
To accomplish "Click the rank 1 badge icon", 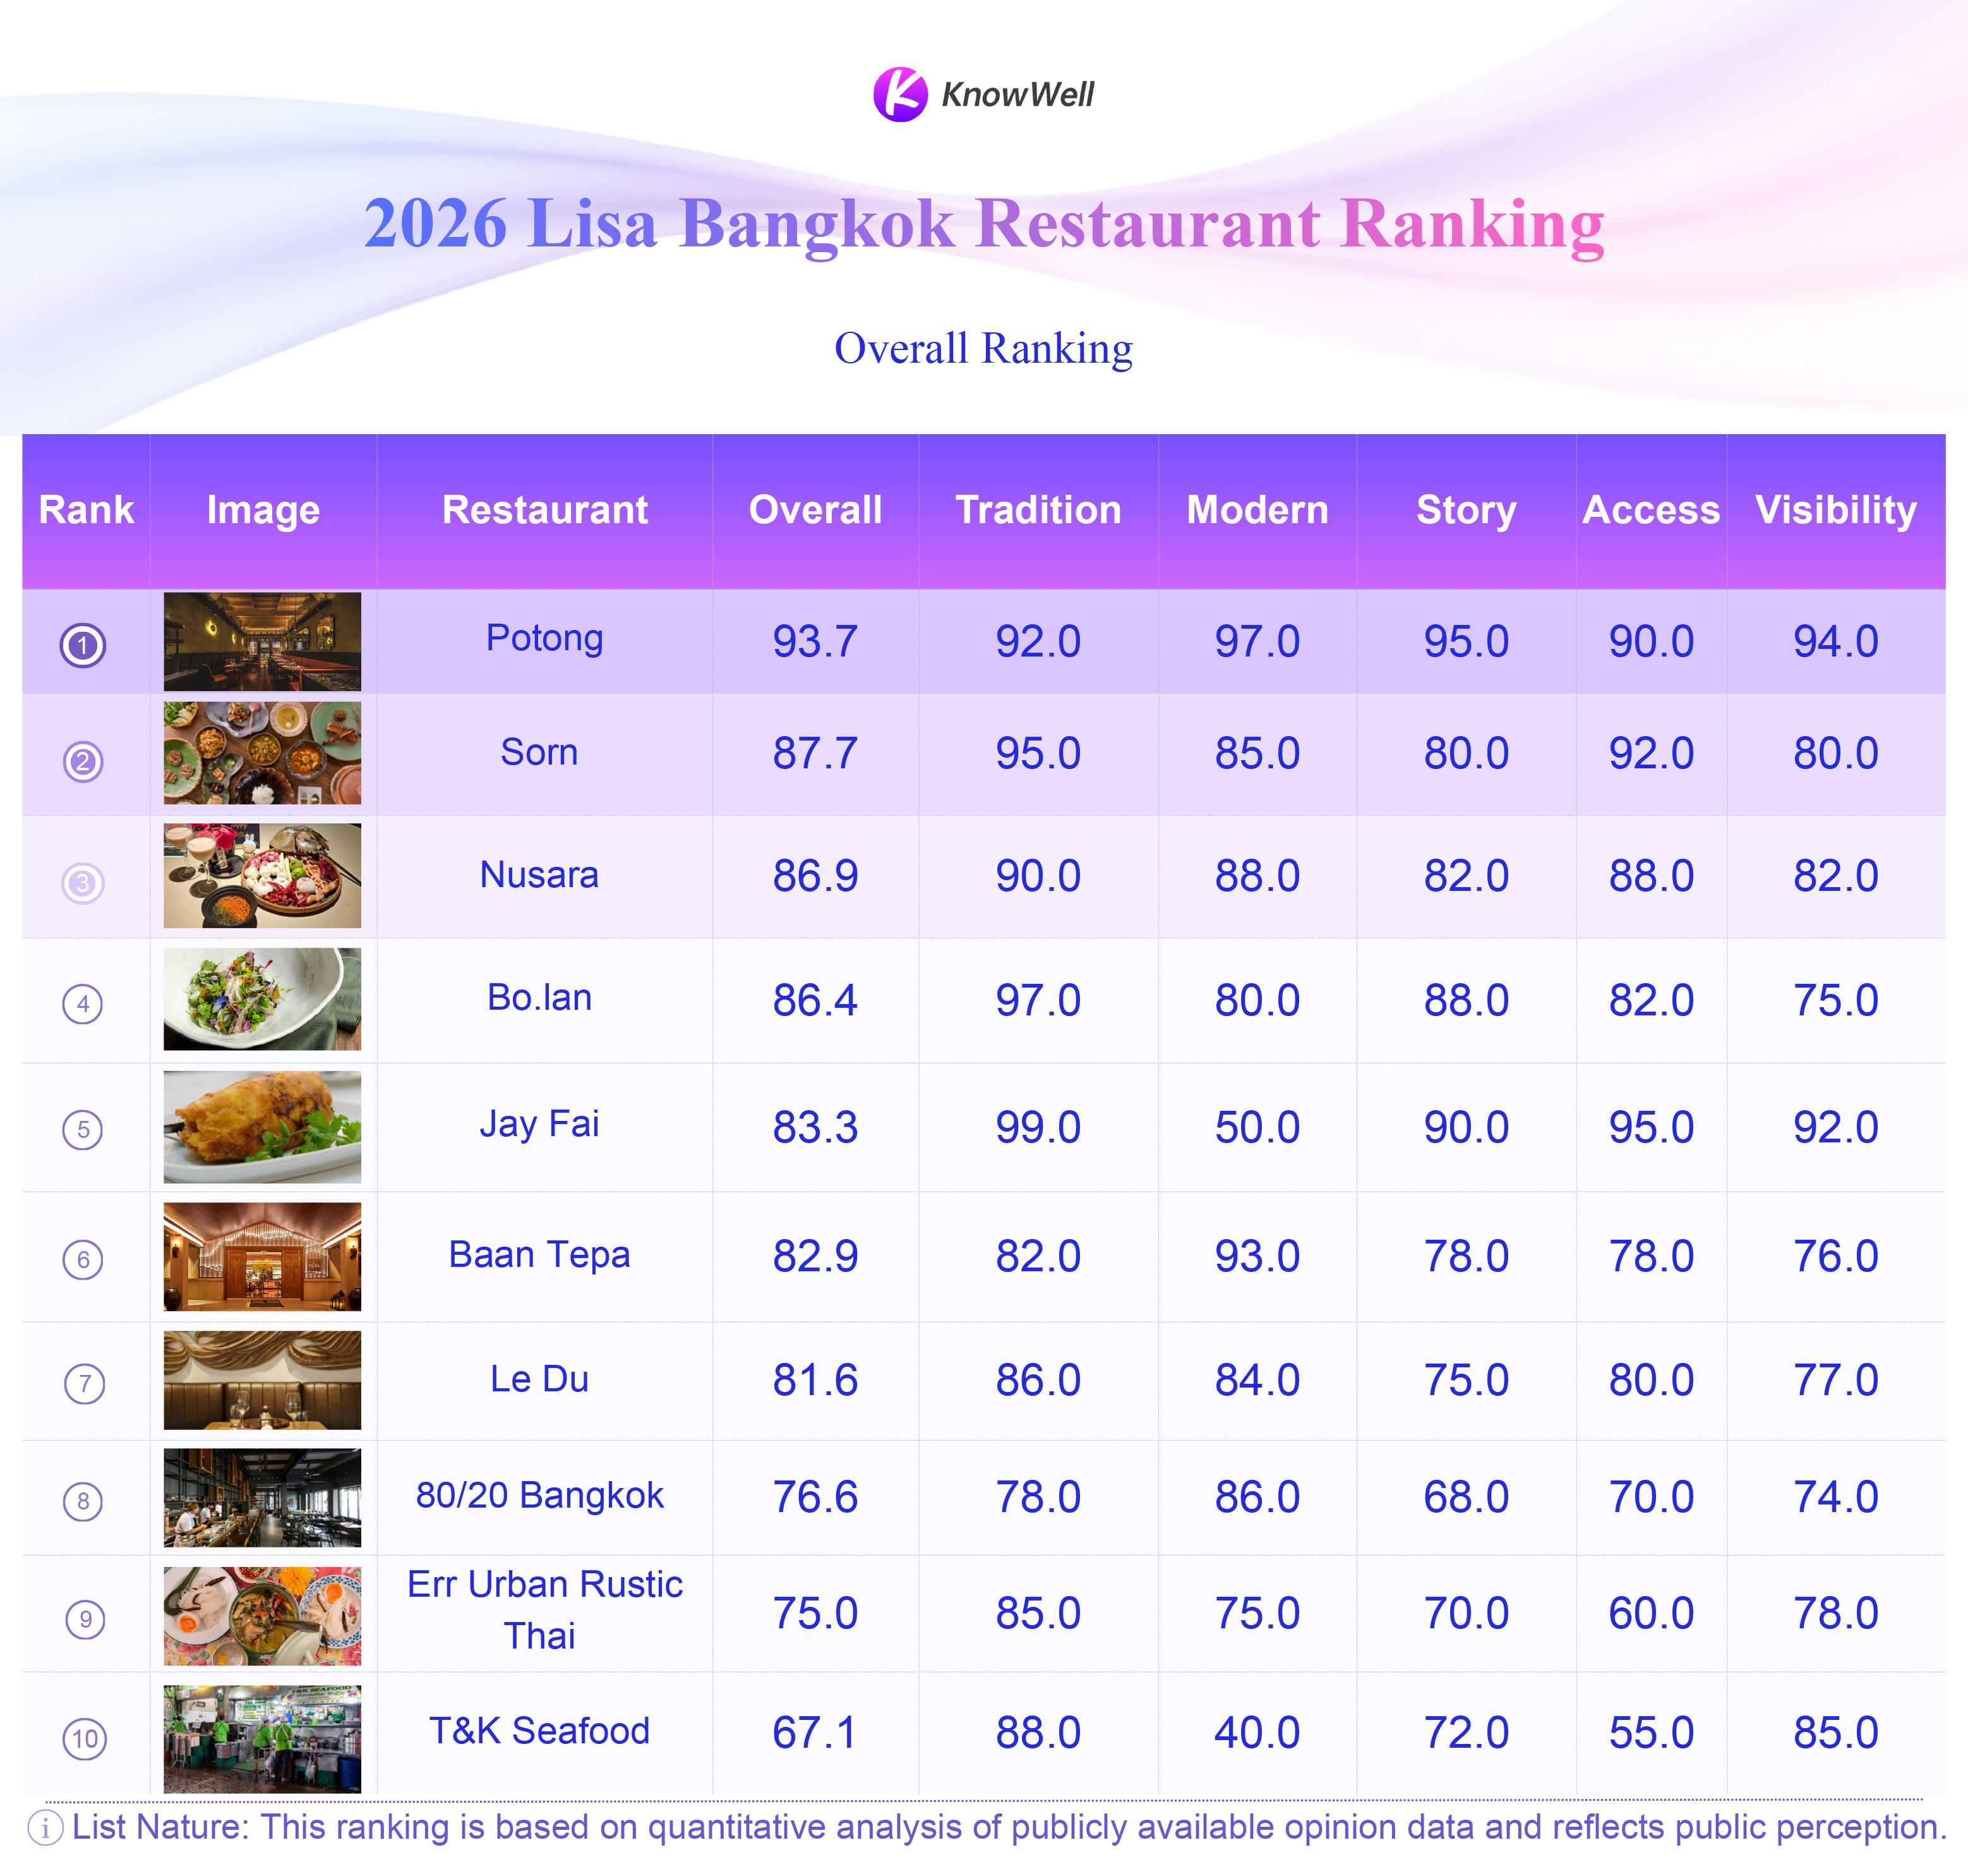I will pyautogui.click(x=83, y=645).
